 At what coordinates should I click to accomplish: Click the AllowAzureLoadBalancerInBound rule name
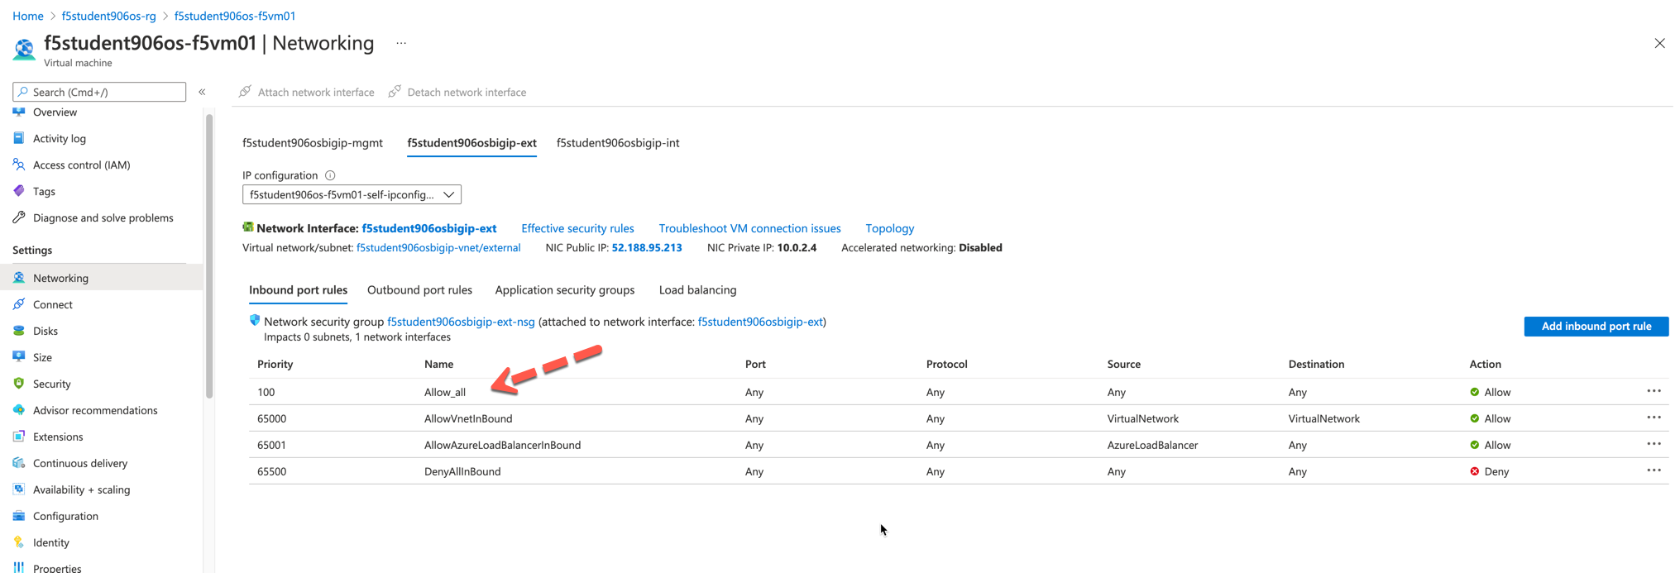click(x=502, y=445)
